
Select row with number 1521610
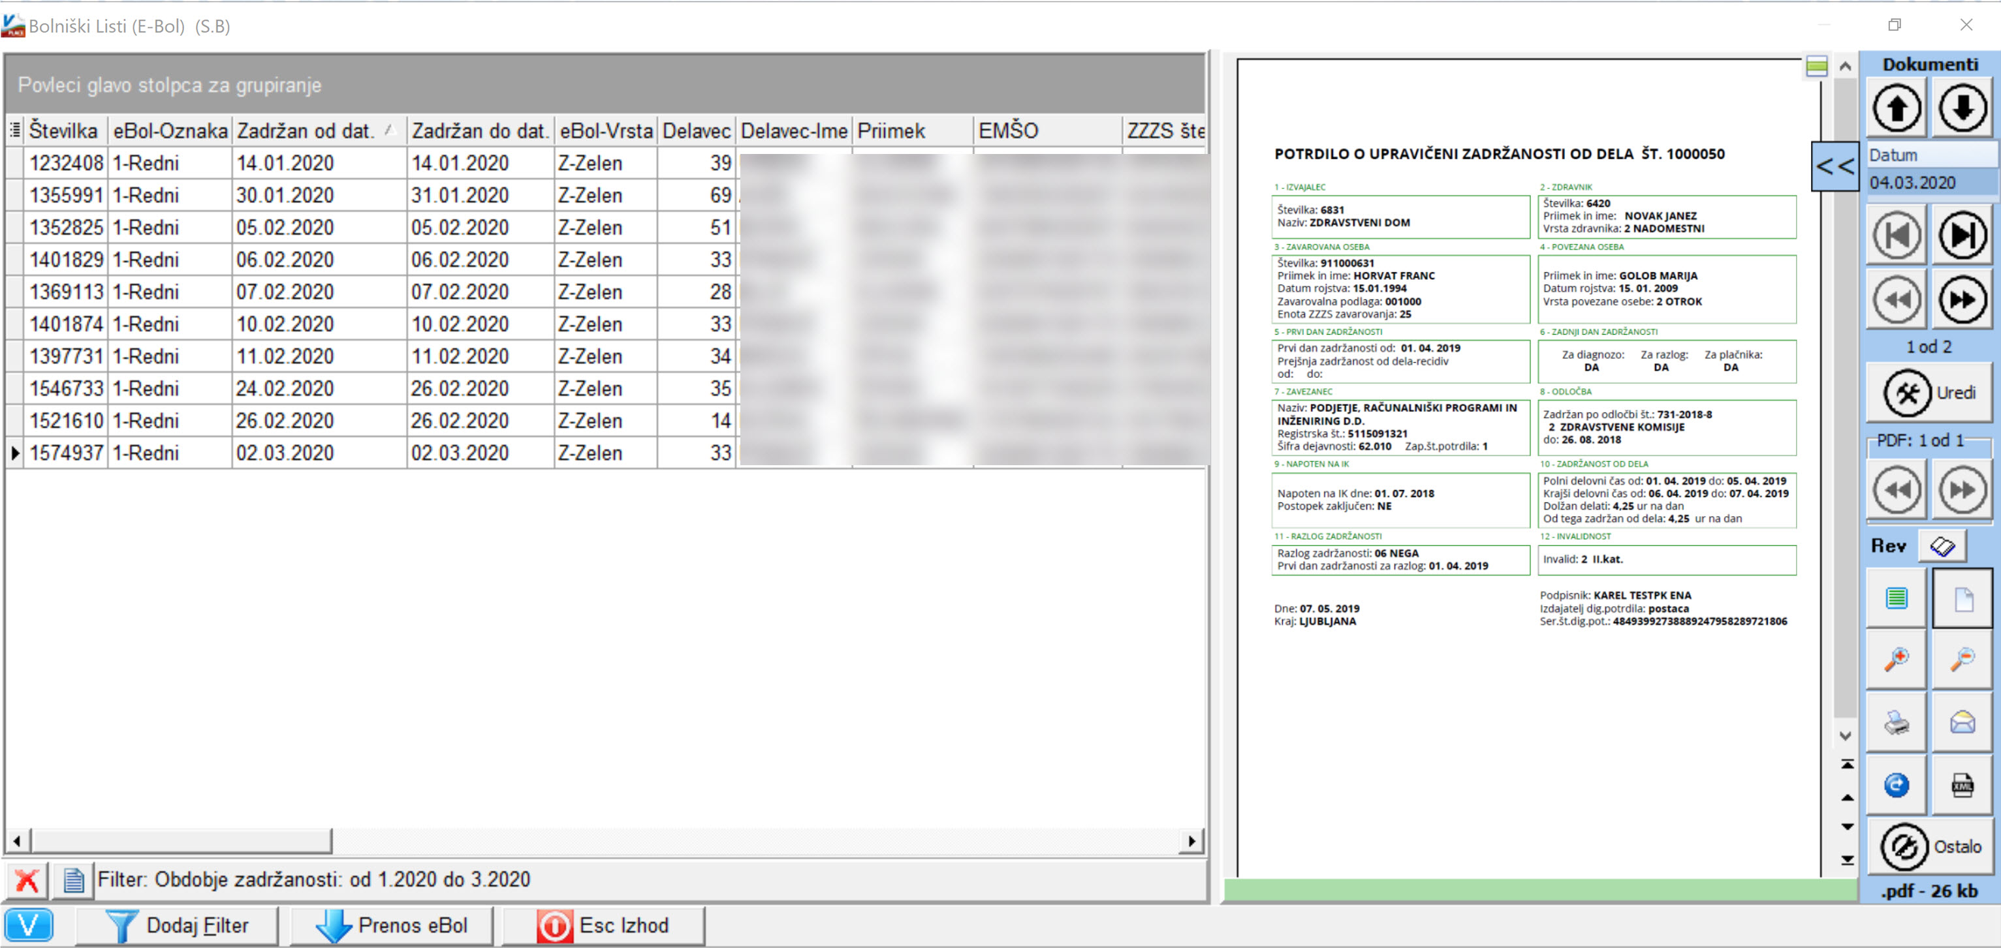tap(606, 421)
